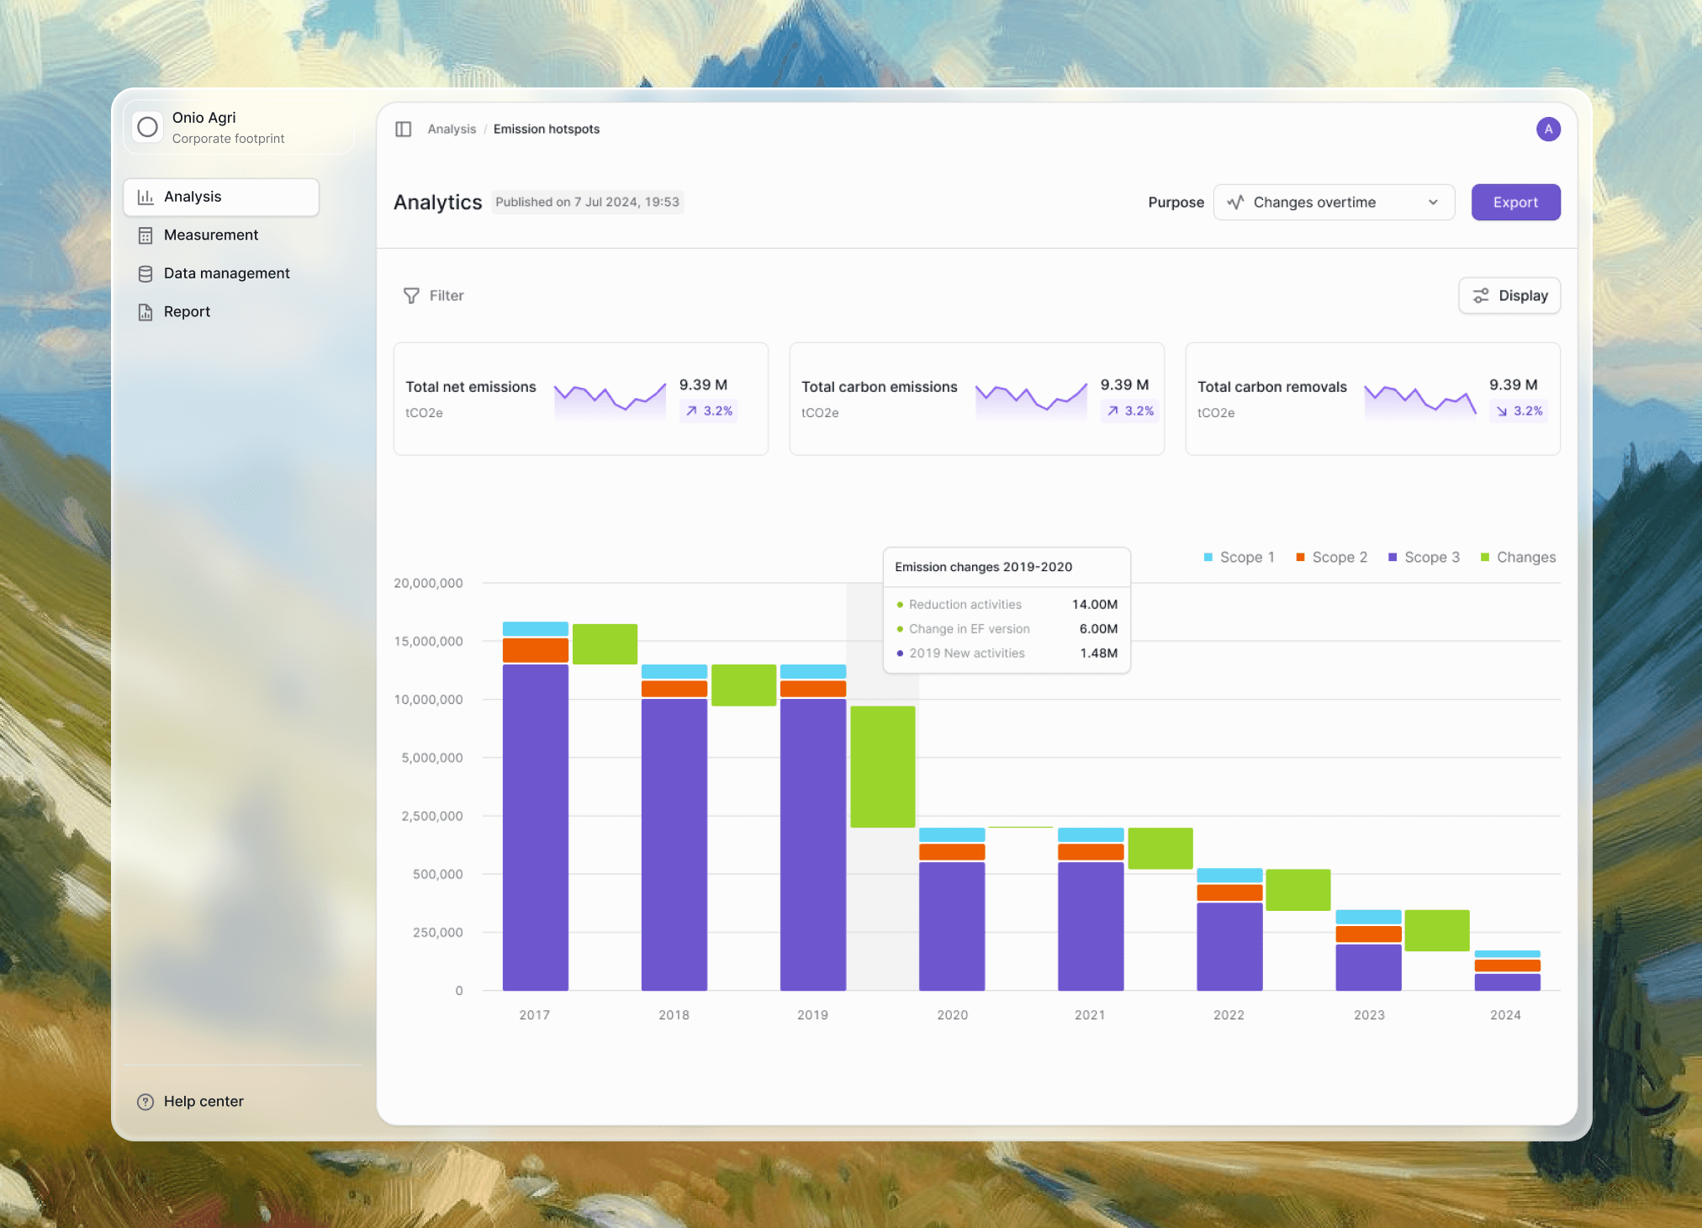This screenshot has height=1228, width=1702.
Task: Click the Filter funnel icon
Action: click(411, 296)
